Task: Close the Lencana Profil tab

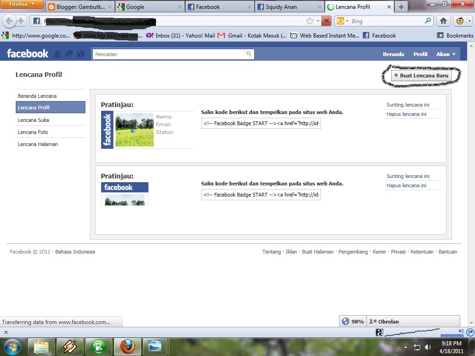Action: point(389,6)
